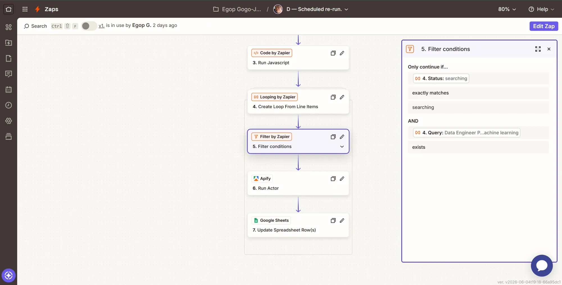
Task: Click the Edit Zap button
Action: tap(544, 26)
